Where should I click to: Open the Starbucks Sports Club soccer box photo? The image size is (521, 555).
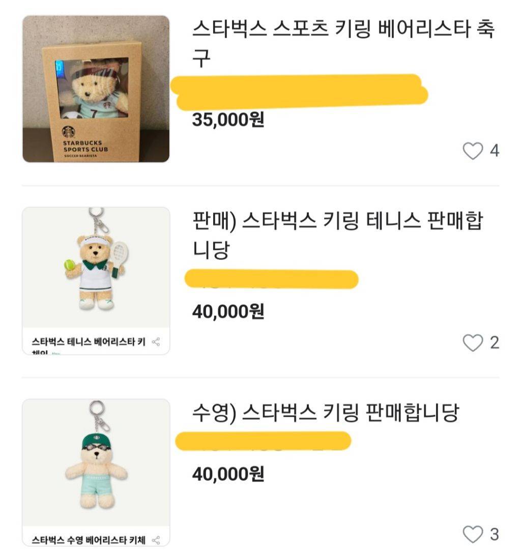coord(96,89)
